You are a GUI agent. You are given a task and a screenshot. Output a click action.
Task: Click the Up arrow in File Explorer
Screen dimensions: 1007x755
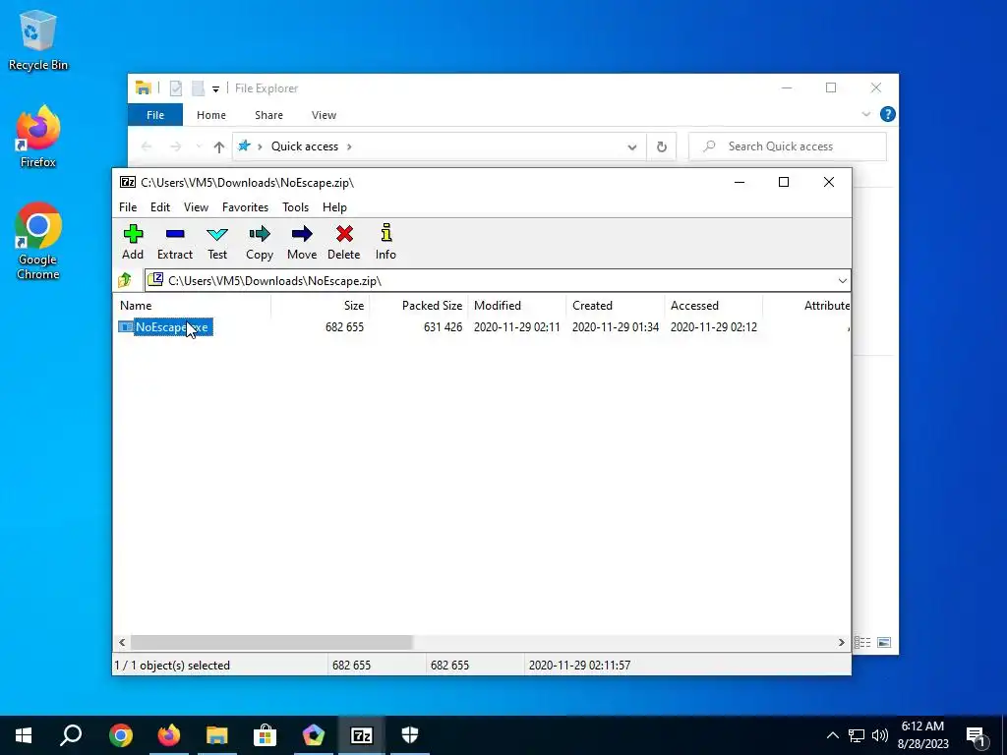219,147
